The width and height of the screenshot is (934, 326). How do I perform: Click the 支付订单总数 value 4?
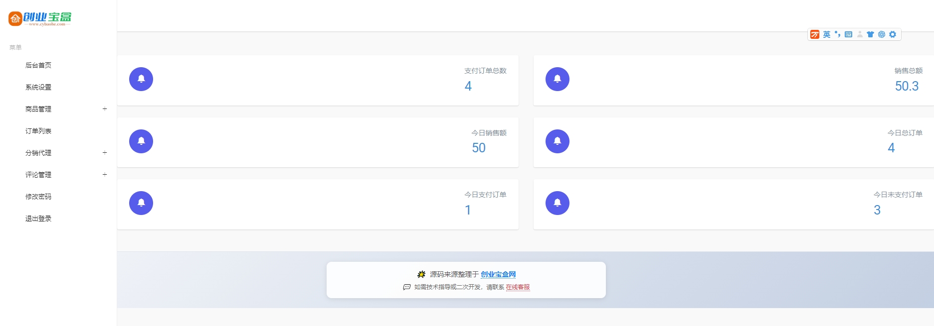tap(468, 86)
